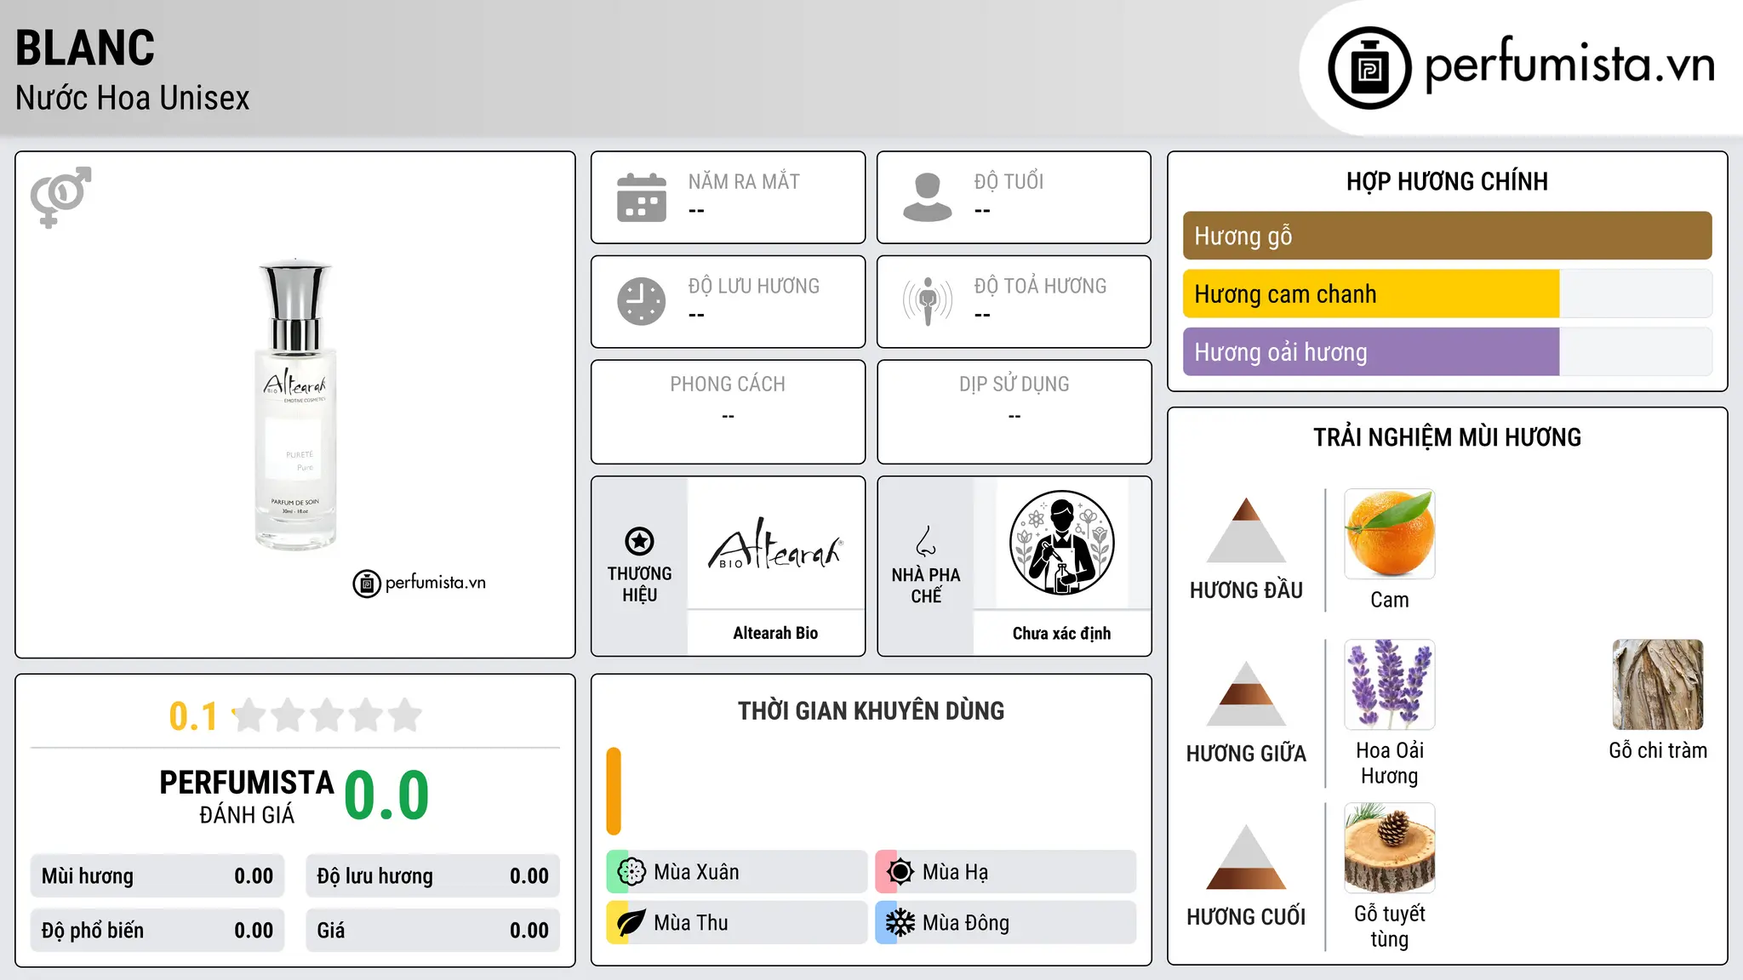Open the Chưa xác định perfumer link
The height and width of the screenshot is (980, 1743).
(1061, 633)
